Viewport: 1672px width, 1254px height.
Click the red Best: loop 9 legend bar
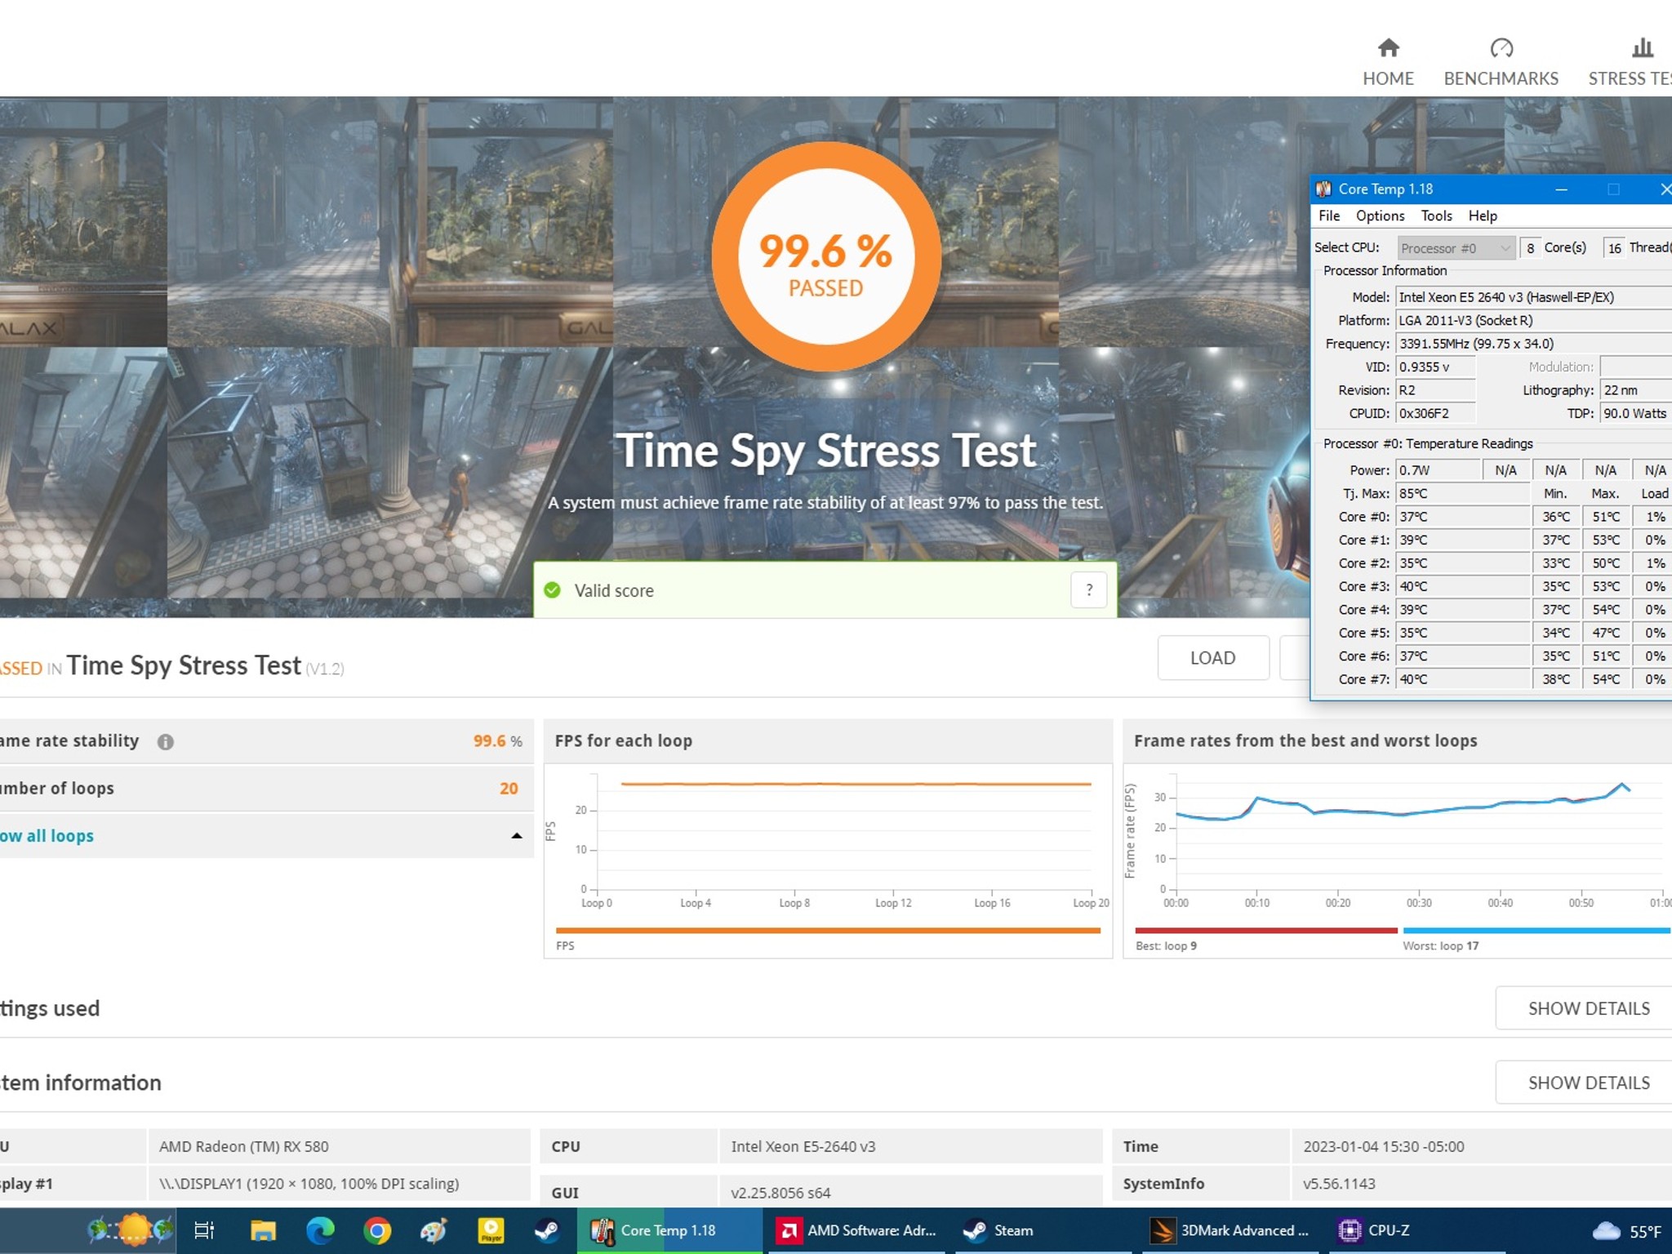[x=1265, y=930]
